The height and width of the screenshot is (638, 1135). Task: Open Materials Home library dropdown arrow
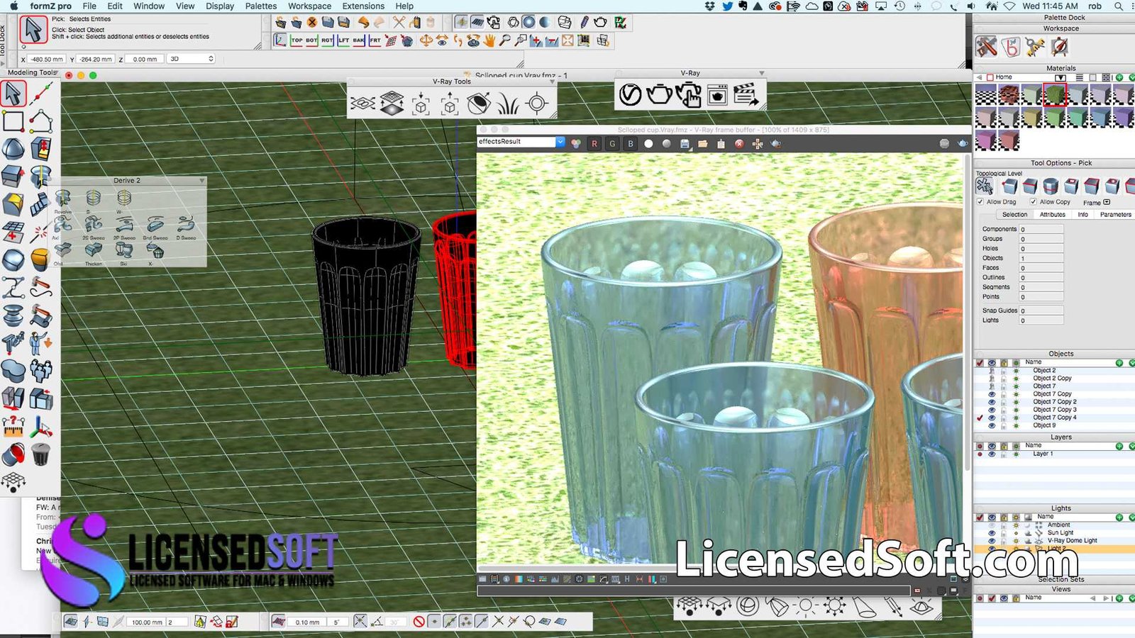pos(1060,77)
